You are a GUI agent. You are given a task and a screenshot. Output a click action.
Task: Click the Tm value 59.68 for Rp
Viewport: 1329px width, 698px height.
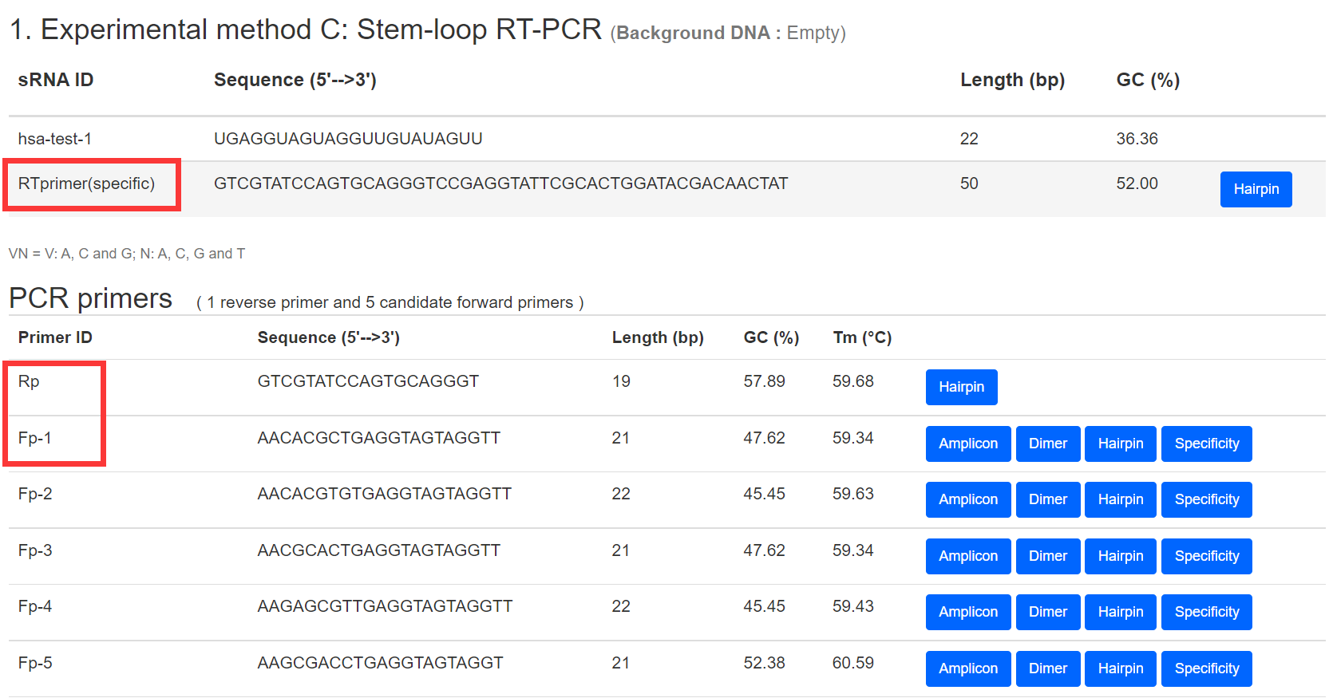click(x=853, y=381)
